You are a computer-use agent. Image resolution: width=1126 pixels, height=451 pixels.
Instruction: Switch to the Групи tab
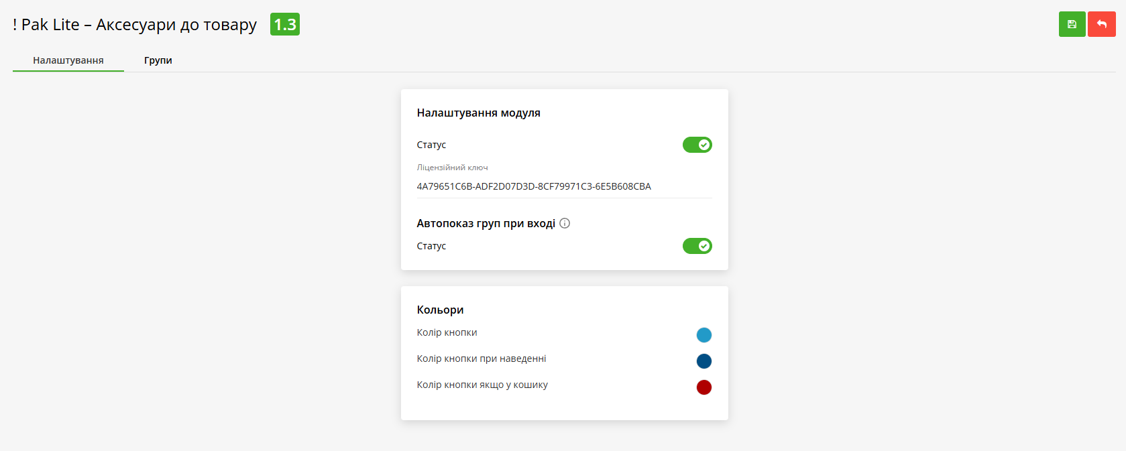158,60
